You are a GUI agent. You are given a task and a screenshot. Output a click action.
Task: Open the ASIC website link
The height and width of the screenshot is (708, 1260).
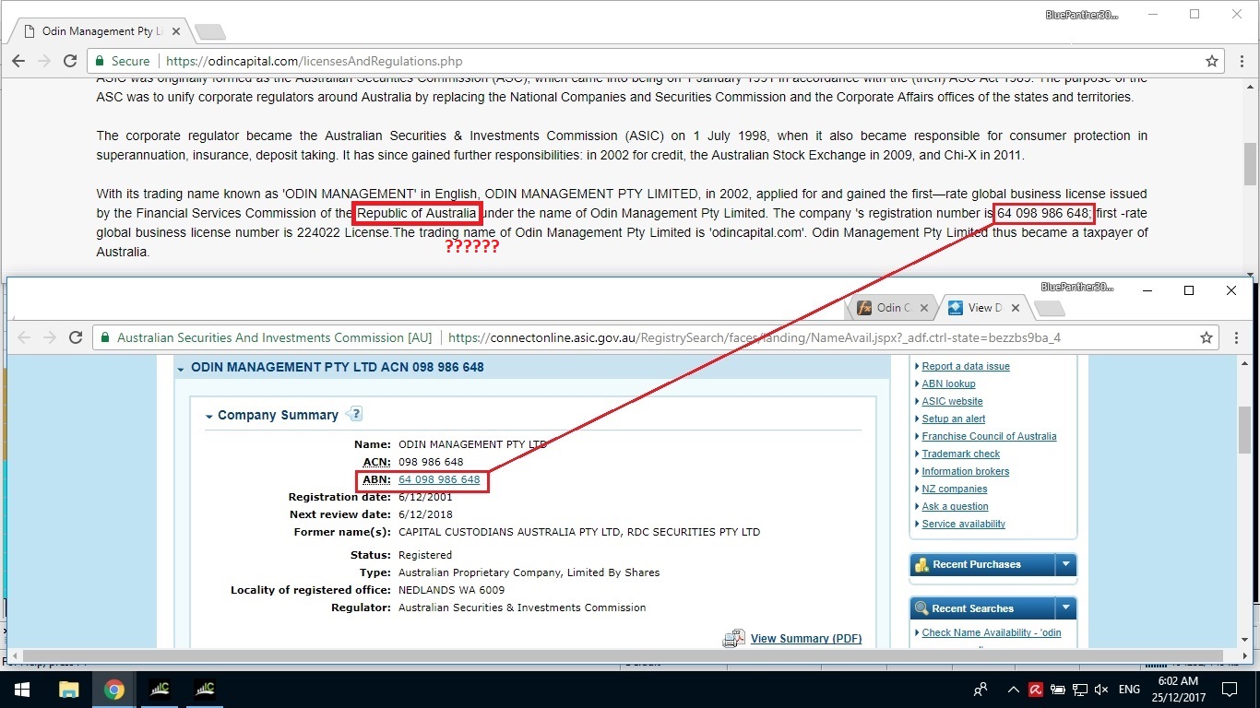pos(952,401)
